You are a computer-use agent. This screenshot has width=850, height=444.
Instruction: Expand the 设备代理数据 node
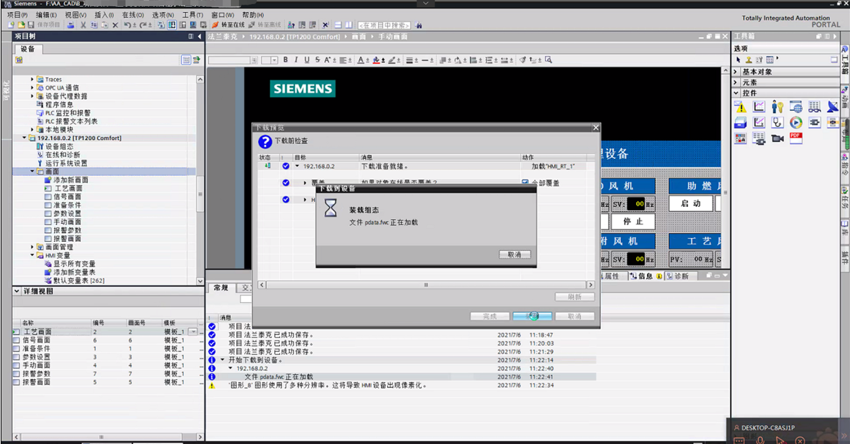pos(32,96)
